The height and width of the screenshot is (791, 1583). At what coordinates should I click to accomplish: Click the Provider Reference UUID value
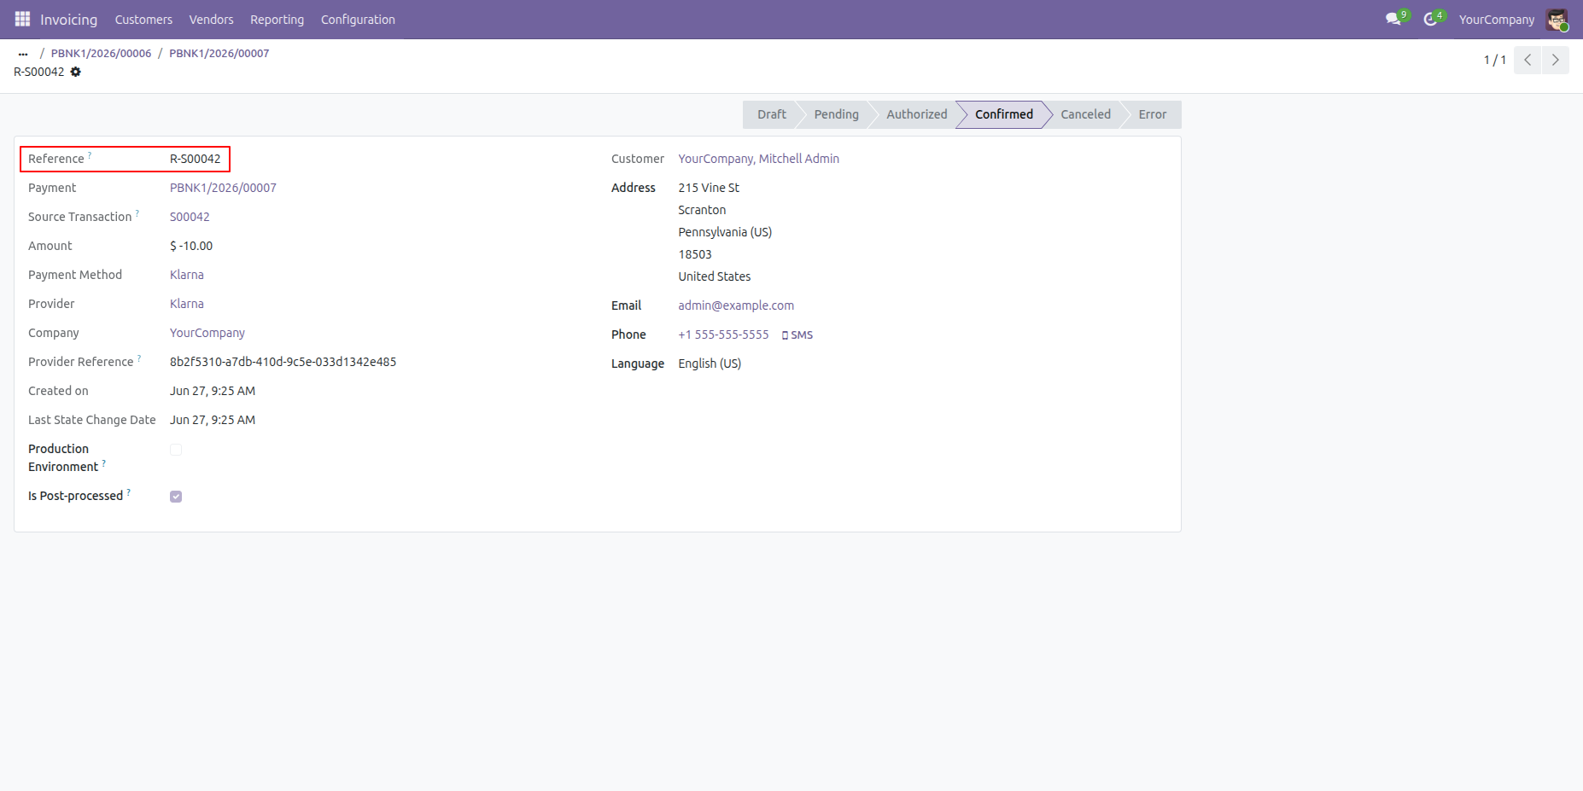(x=283, y=362)
